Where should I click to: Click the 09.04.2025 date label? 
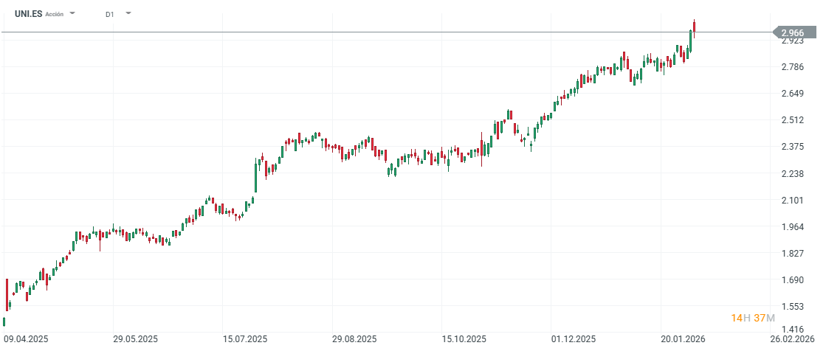(27, 339)
